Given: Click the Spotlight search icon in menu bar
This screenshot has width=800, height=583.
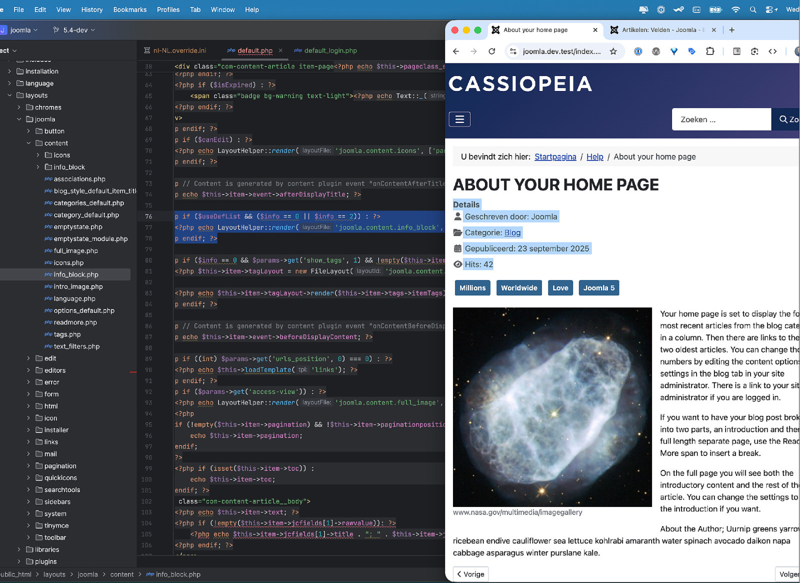Looking at the screenshot, I should click(x=753, y=9).
